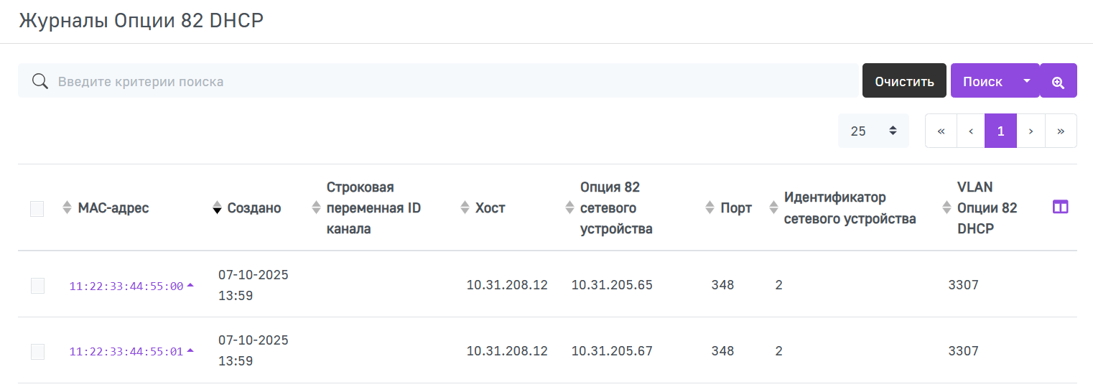The width and height of the screenshot is (1093, 387).
Task: Sort by Создано column arrow
Action: click(217, 208)
